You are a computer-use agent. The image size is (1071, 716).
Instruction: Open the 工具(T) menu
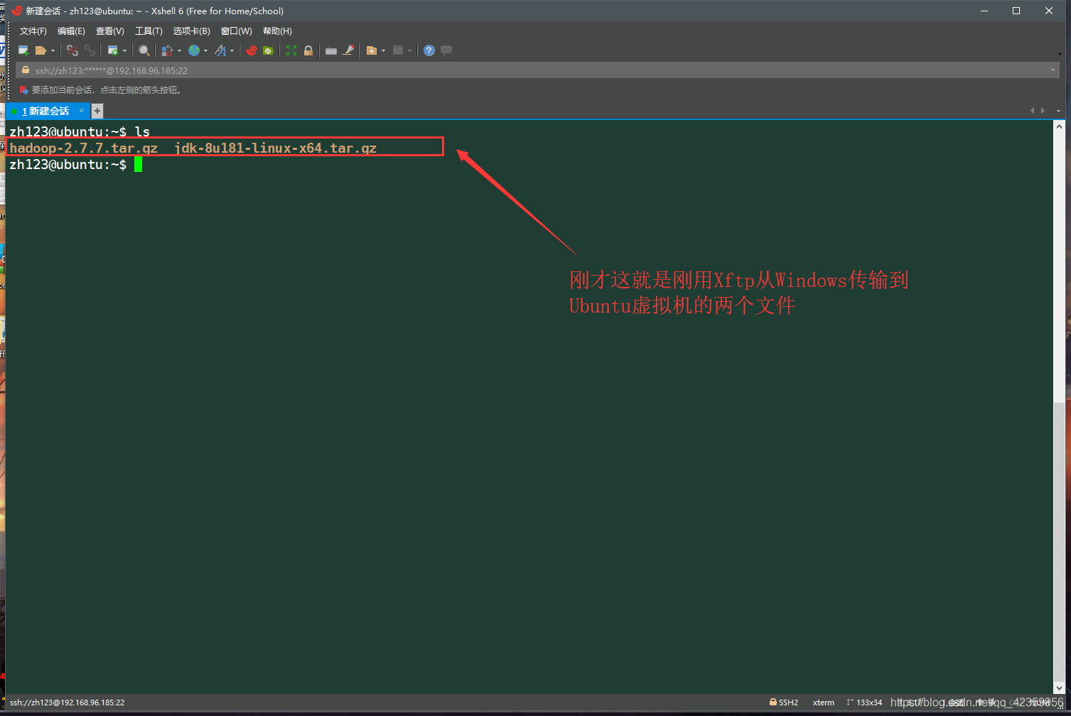(x=149, y=31)
